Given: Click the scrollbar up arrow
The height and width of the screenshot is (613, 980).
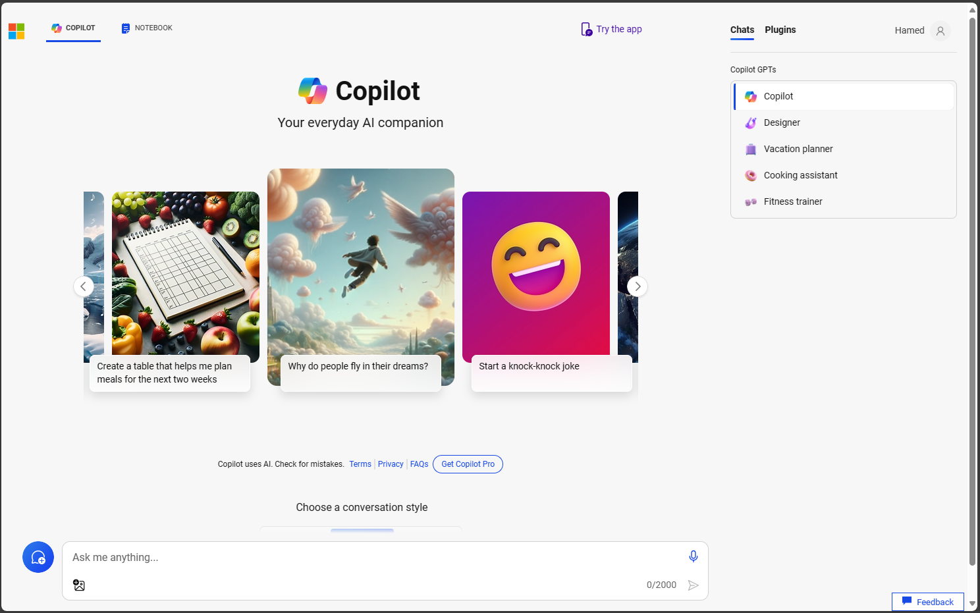Looking at the screenshot, I should 972,10.
